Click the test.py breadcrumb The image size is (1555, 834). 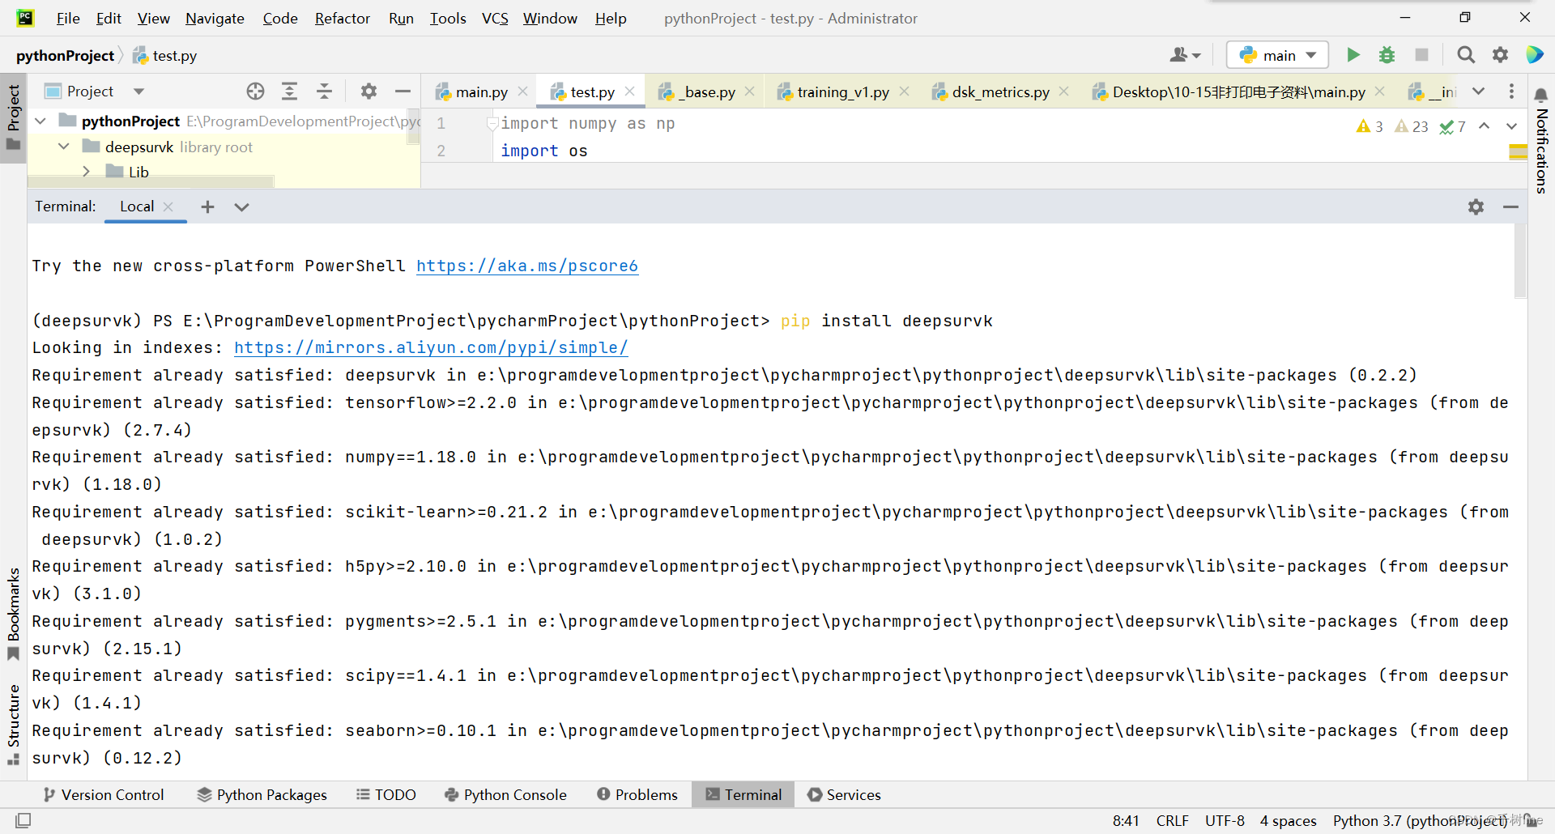[165, 55]
